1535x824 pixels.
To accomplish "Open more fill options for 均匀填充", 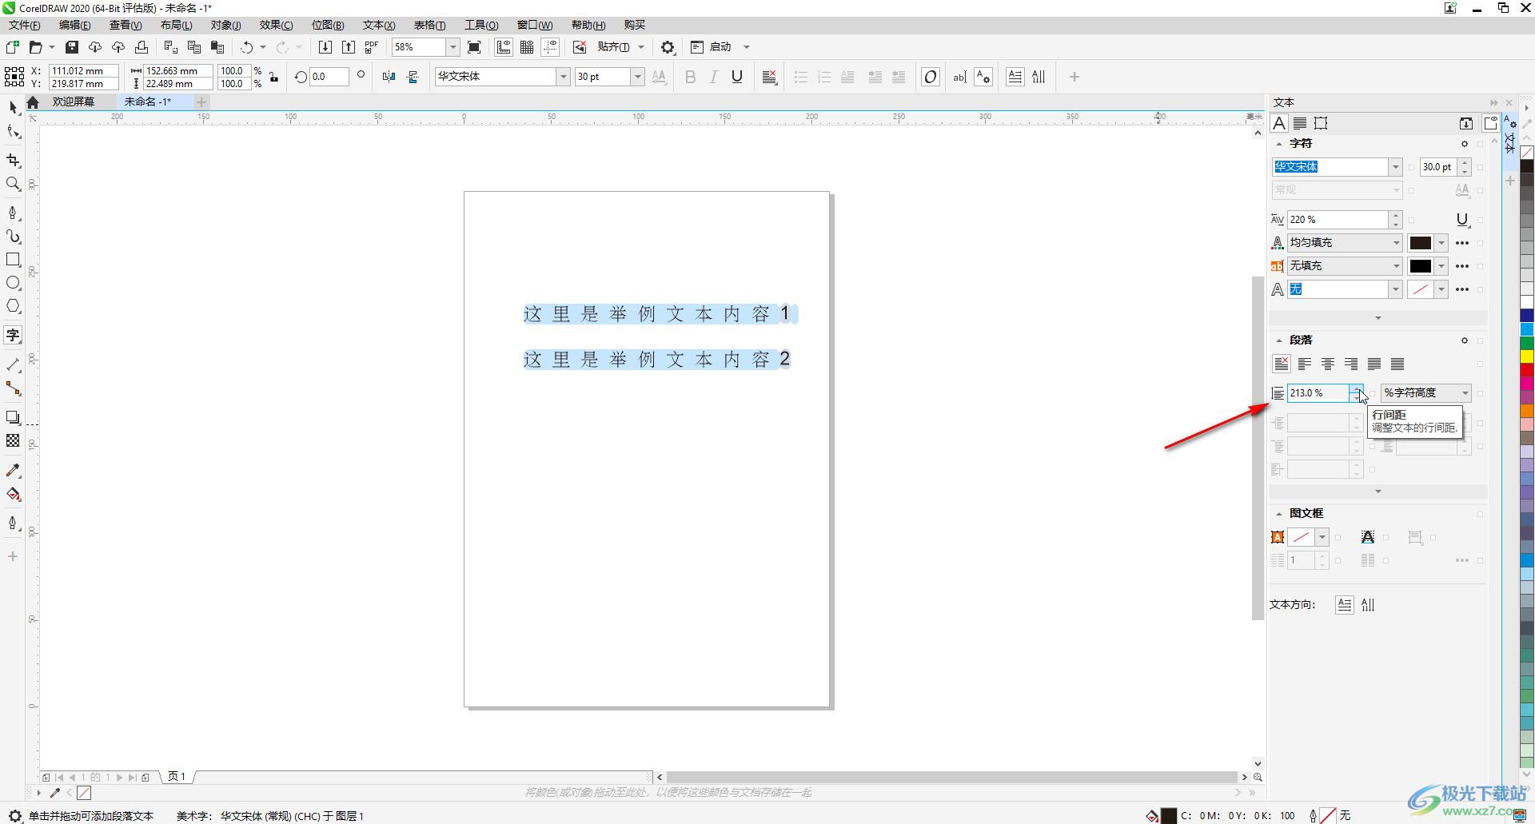I will pos(1462,243).
